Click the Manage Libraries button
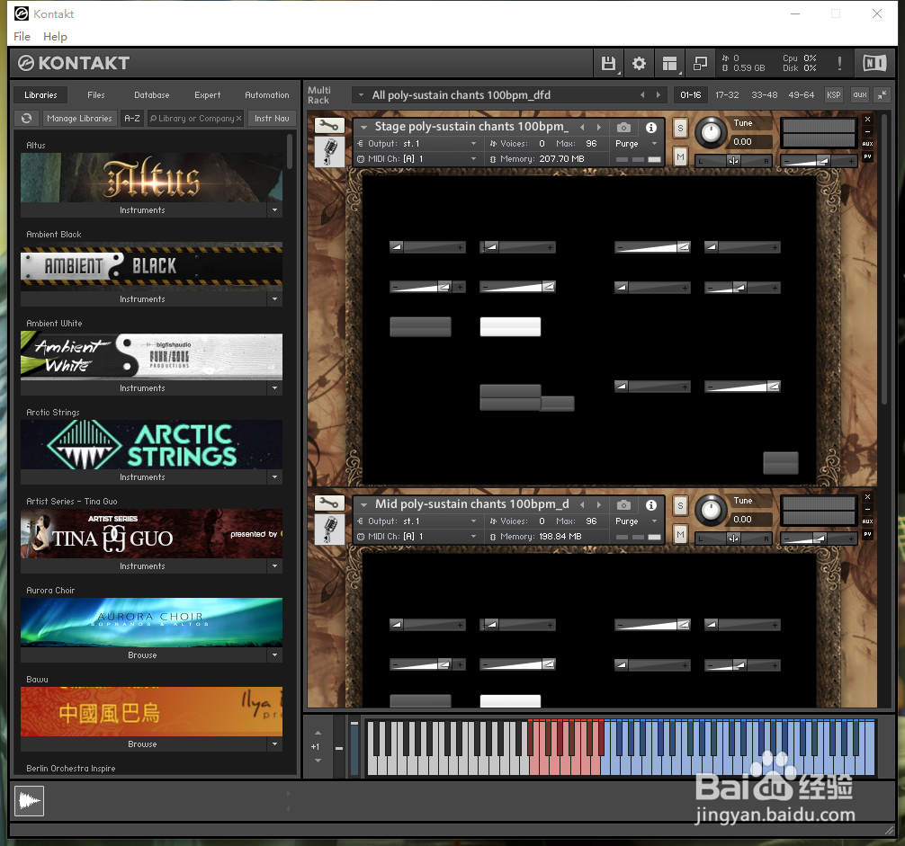The width and height of the screenshot is (905, 846). click(80, 118)
